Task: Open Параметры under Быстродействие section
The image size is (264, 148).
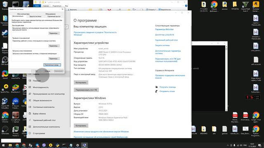Action: (x=54, y=33)
